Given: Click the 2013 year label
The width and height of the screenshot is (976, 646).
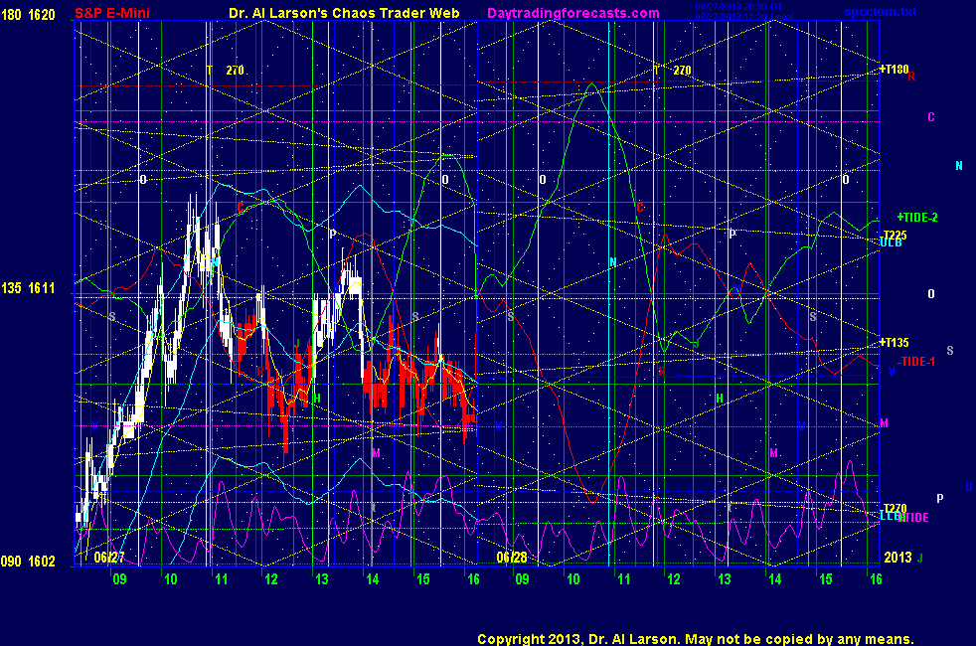Looking at the screenshot, I should 897,558.
